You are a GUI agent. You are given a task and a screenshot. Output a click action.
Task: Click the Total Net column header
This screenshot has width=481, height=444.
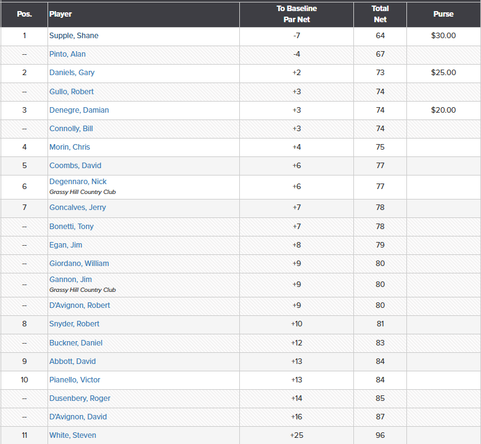[380, 14]
